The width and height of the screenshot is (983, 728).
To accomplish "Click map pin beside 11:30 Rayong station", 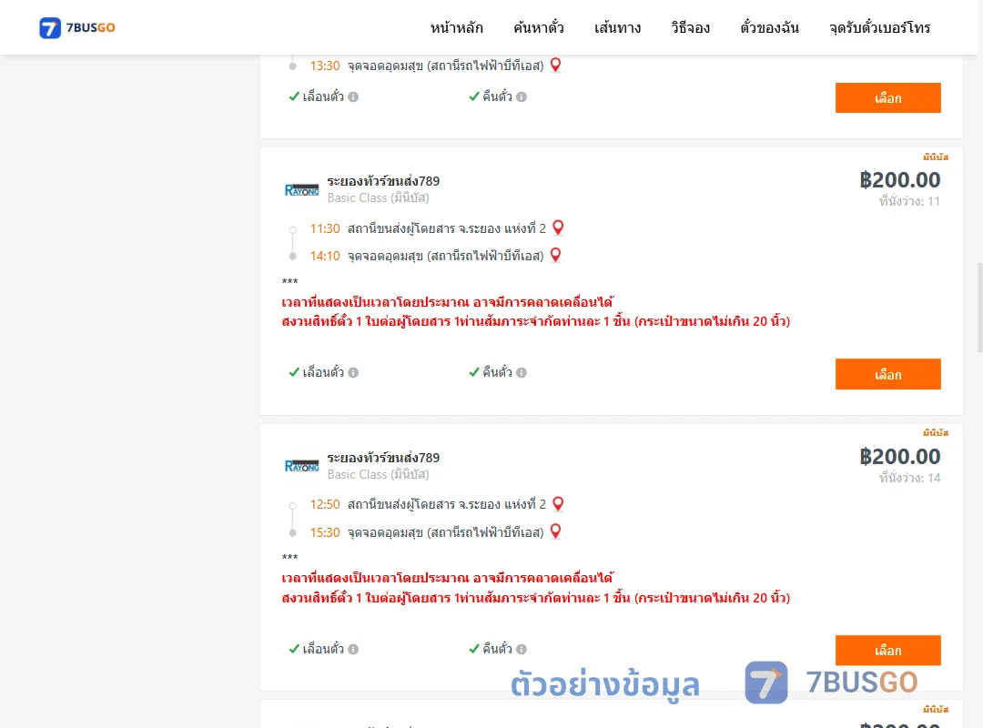I will 558,227.
